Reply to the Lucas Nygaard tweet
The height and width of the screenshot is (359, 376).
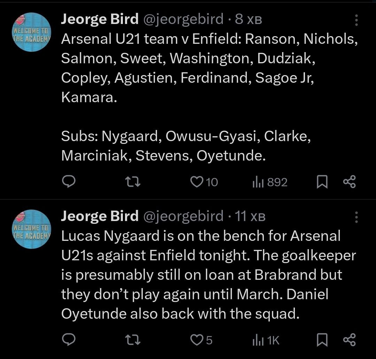[x=69, y=340]
